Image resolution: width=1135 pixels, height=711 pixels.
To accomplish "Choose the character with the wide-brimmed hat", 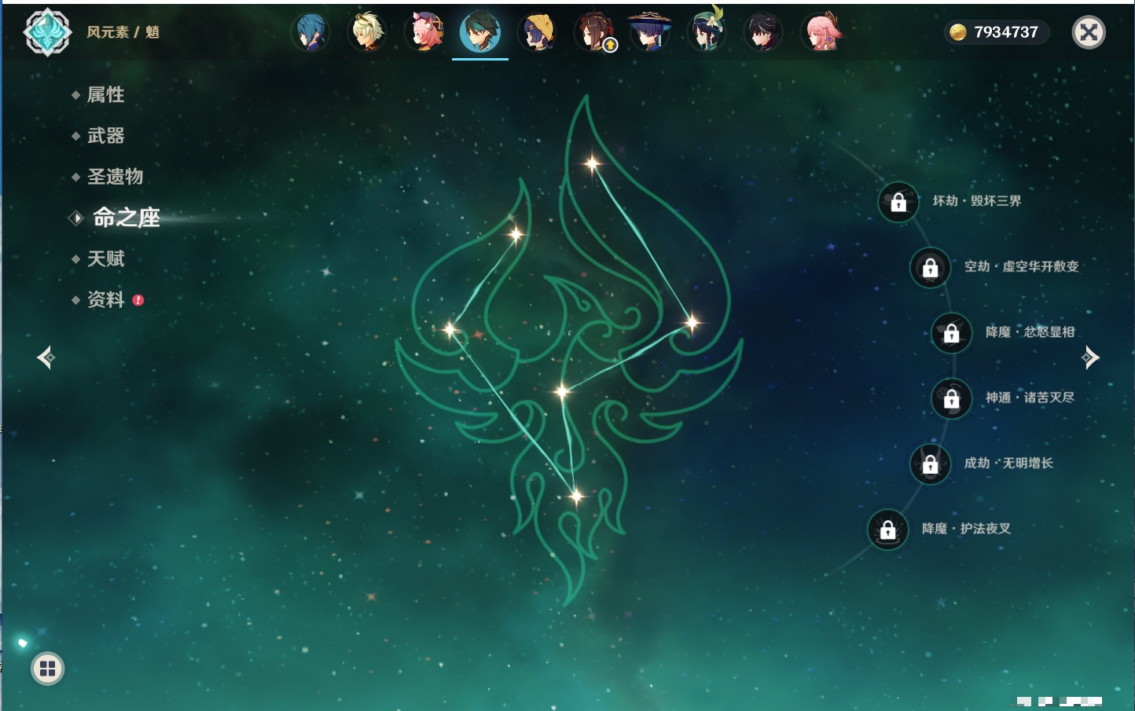I will pos(649,33).
